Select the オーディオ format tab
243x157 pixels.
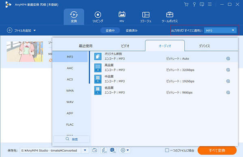(x=165, y=46)
